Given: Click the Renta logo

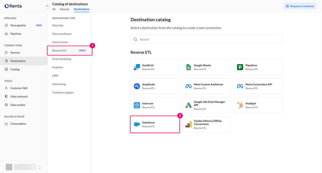Looking at the screenshot, I should (13, 6).
